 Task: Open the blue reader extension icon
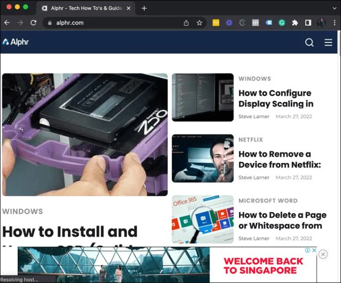click(x=268, y=23)
